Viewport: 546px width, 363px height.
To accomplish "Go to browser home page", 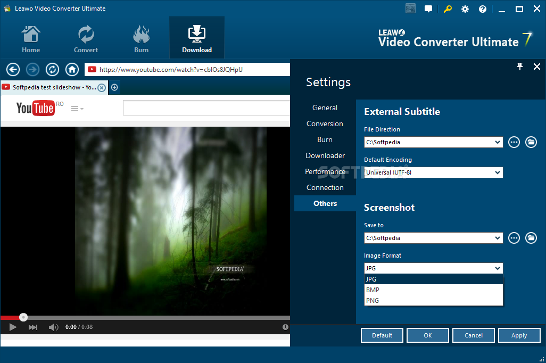I will [x=72, y=69].
